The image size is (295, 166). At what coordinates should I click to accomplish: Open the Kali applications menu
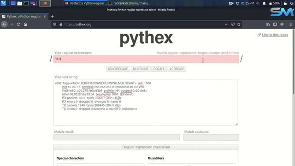click(x=3, y=3)
